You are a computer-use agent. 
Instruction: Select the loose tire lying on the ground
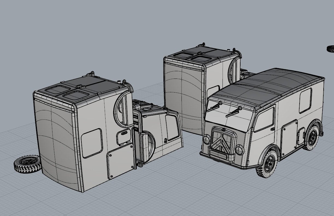tap(27, 164)
